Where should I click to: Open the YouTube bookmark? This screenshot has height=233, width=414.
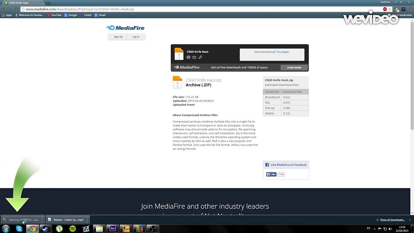coord(54,15)
